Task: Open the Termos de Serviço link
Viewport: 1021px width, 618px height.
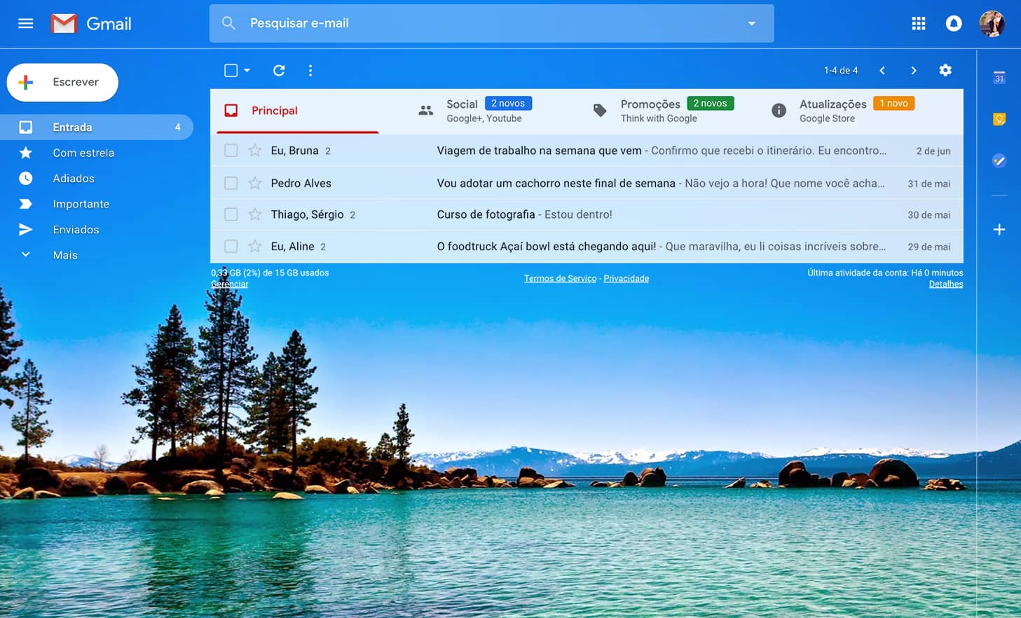Action: [560, 278]
